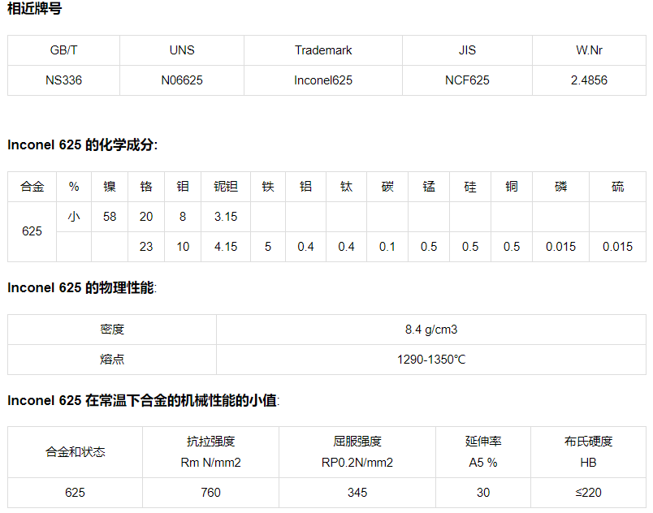Select the 0.015 value under 硫
Screen dimensions: 653x513
pyautogui.click(x=617, y=247)
